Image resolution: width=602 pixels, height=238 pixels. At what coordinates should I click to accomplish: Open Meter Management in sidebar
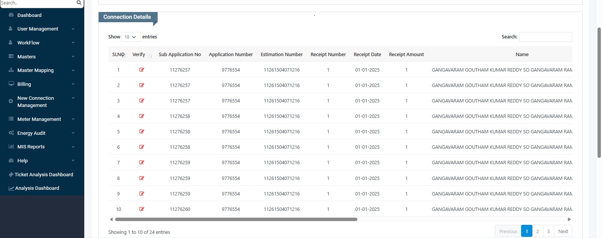click(39, 119)
